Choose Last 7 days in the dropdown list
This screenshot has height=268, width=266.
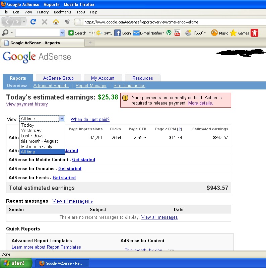tap(42, 136)
